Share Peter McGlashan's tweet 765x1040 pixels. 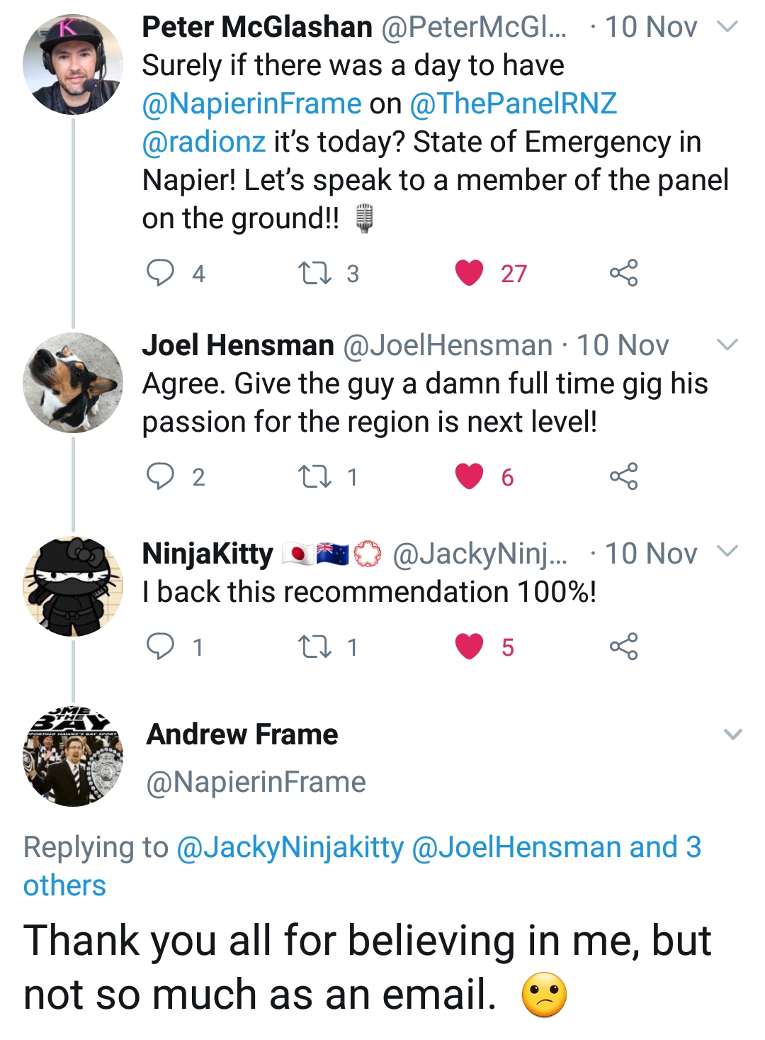point(623,273)
